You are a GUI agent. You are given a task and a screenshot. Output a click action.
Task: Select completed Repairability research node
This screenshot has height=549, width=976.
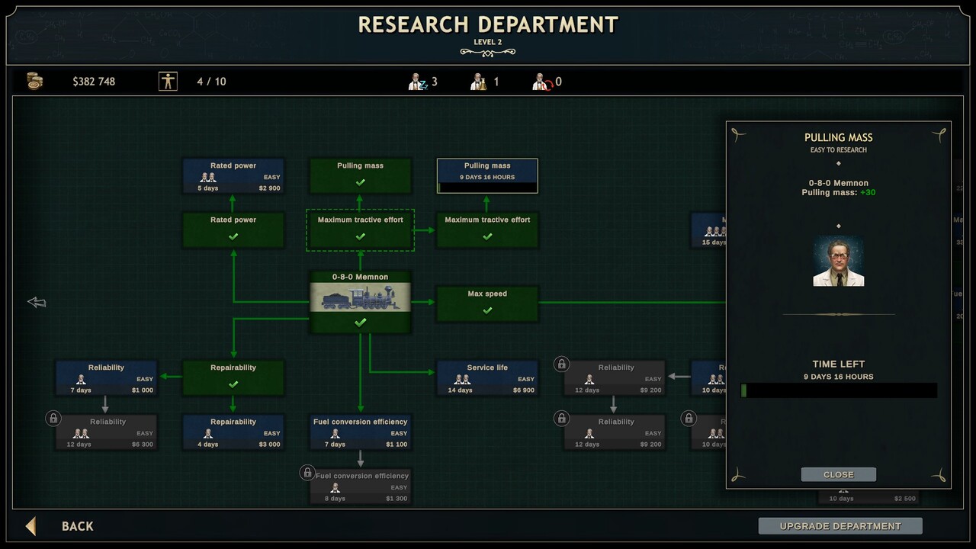click(x=233, y=377)
